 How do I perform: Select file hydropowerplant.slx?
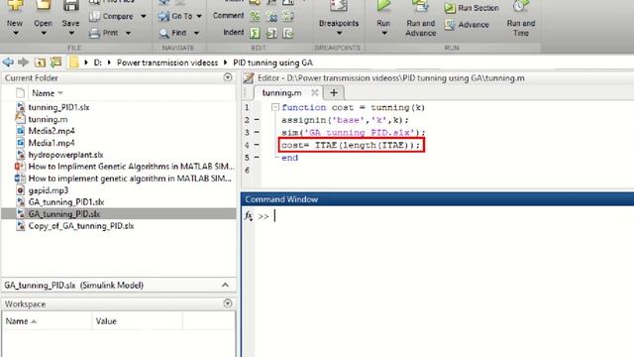(x=65, y=155)
